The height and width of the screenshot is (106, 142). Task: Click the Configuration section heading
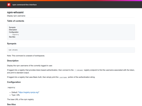14,82
